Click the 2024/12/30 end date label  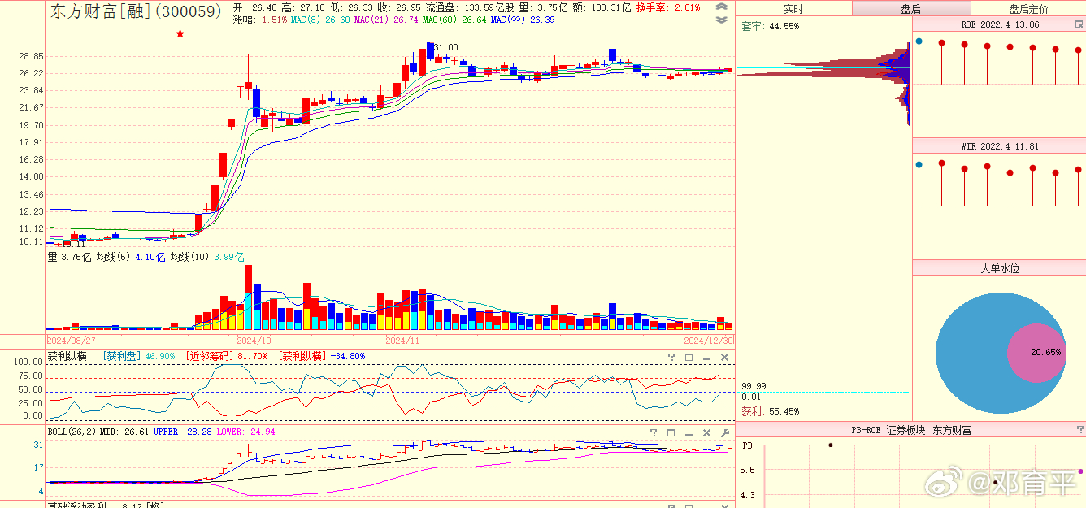pos(709,341)
